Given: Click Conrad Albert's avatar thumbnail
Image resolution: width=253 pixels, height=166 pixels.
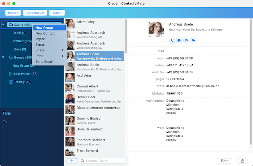Looking at the screenshot, I should click(70, 88).
